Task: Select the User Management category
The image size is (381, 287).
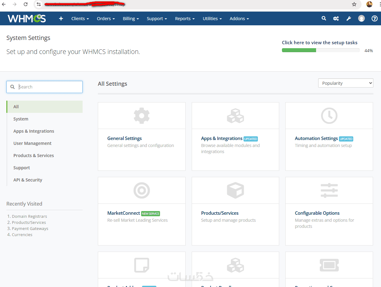Action: coord(45,143)
